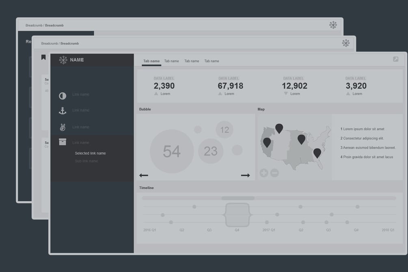Click the map pin over the Midwest
The image size is (408, 272).
(301, 140)
